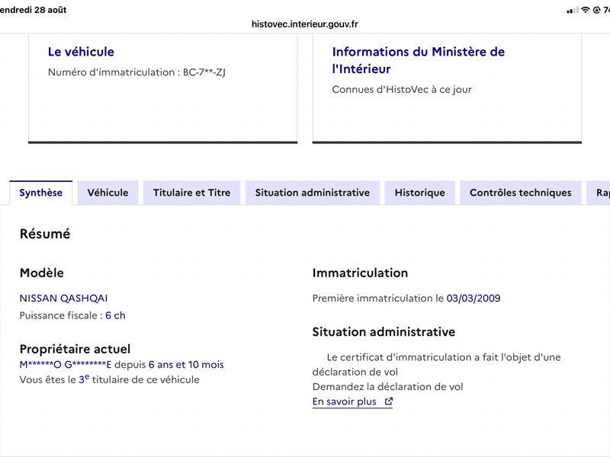Viewport: 610px width, 457px height.
Task: Click the owner name M******O G********E
Action: pos(66,365)
